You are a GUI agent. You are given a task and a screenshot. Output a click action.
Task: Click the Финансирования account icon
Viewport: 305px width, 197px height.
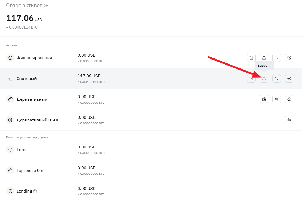tap(10, 58)
